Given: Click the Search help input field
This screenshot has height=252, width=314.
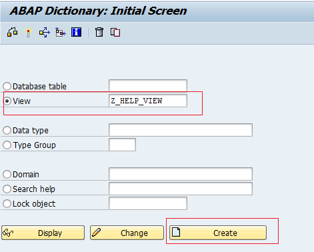Looking at the screenshot, I should 181,189.
